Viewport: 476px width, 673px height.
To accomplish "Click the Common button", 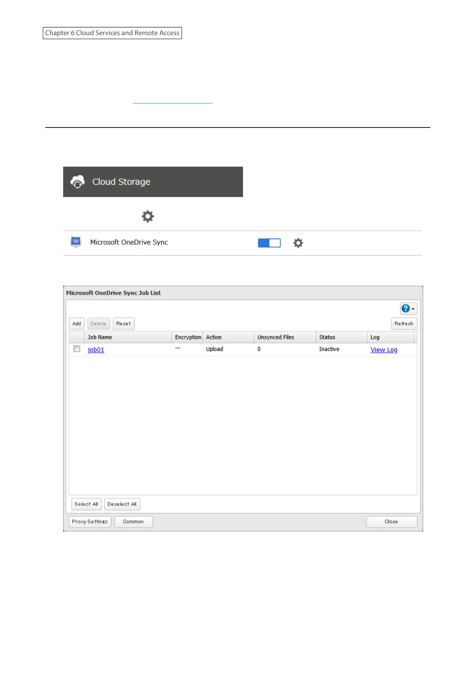I will click(133, 522).
